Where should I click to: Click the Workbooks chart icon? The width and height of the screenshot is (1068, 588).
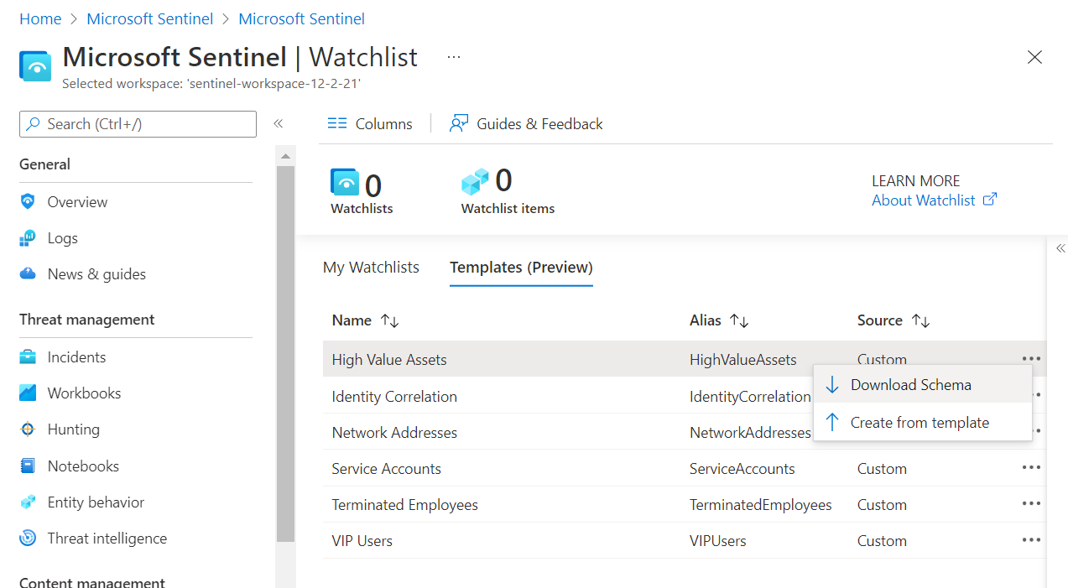[28, 393]
